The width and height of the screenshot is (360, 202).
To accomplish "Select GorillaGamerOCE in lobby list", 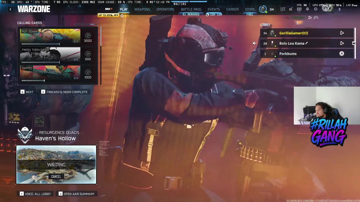I will coord(307,33).
